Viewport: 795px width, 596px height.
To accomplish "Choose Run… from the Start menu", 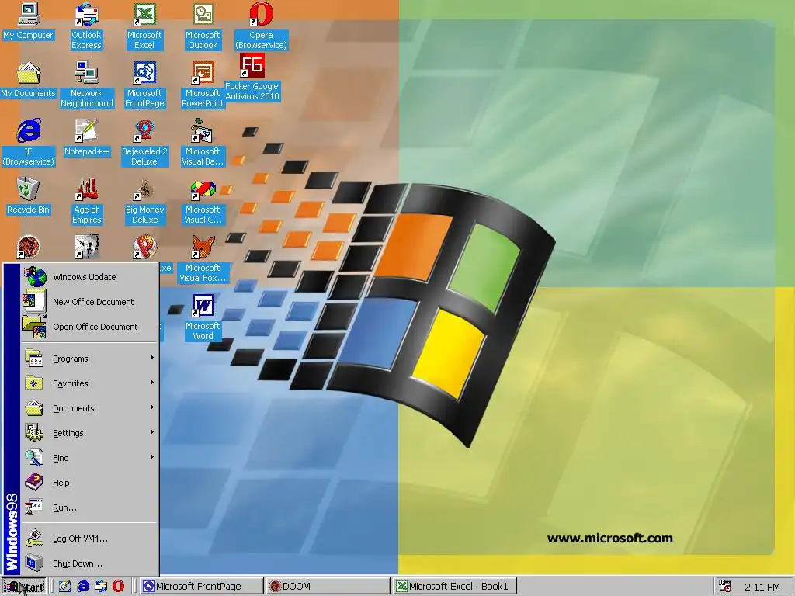I will pos(90,508).
